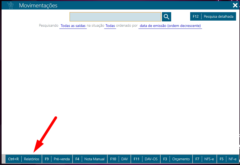
Task: Click the shopping cart icon in title bar
Action: click(x=10, y=5)
